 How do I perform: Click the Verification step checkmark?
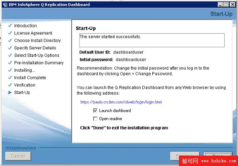[10, 85]
